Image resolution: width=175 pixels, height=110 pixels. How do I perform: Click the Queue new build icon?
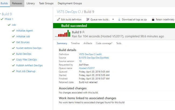(x=88, y=20)
